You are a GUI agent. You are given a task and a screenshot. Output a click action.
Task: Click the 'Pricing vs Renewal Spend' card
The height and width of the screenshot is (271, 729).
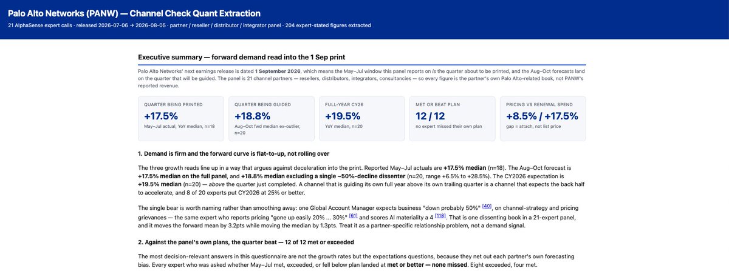click(x=543, y=119)
